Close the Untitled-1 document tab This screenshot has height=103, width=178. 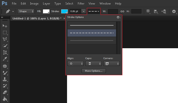pyautogui.click(x=64, y=18)
